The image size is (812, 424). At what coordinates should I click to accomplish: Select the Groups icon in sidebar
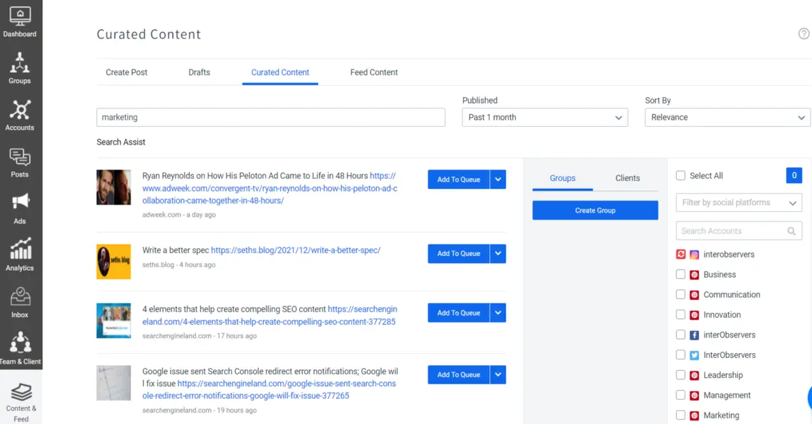(20, 68)
